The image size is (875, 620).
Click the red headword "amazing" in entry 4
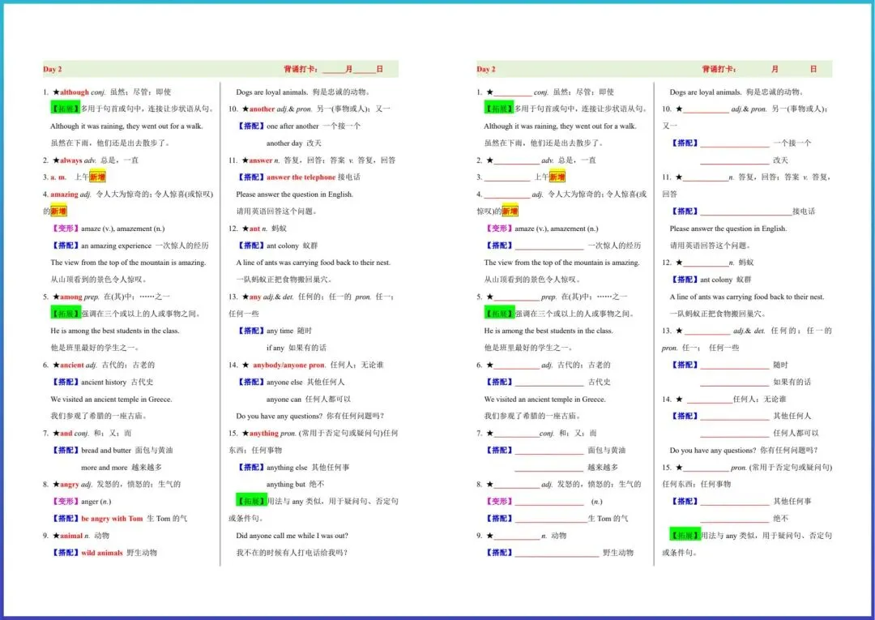click(x=64, y=195)
